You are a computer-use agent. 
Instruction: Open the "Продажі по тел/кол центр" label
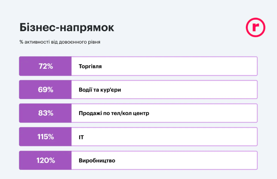[x=114, y=113]
